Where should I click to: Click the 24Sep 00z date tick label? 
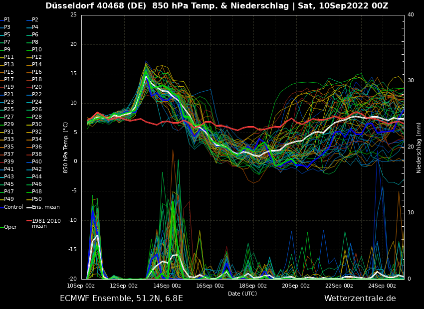(x=382, y=286)
